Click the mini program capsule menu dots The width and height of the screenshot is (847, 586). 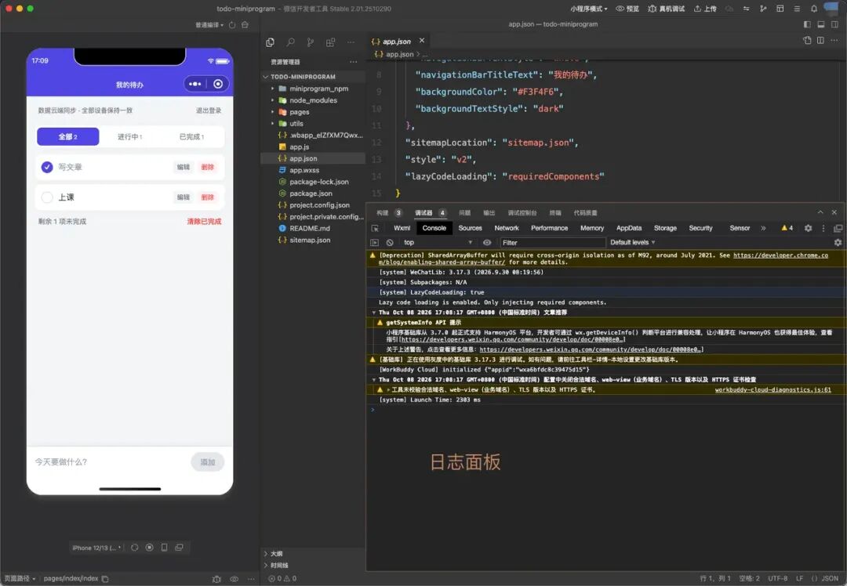195,84
